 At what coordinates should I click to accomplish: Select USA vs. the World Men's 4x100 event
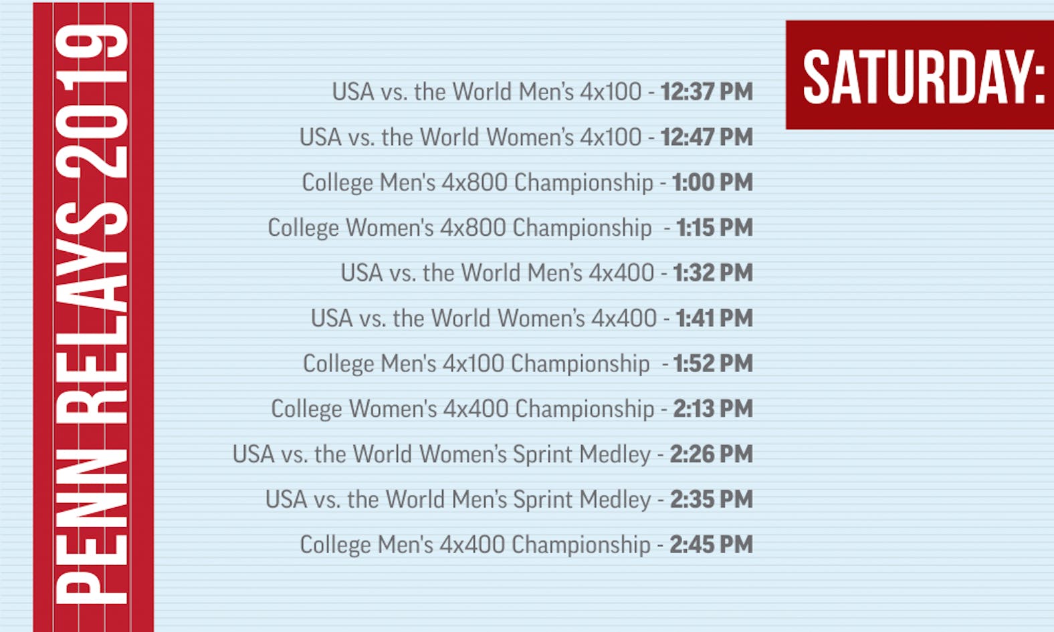click(486, 92)
